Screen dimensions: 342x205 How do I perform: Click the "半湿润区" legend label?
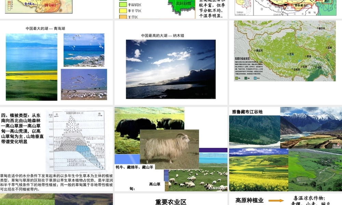(134, 4)
